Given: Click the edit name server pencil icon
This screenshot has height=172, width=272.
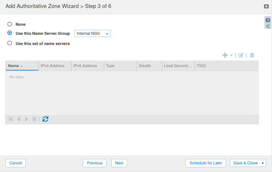Looking at the screenshot, I should (x=241, y=55).
